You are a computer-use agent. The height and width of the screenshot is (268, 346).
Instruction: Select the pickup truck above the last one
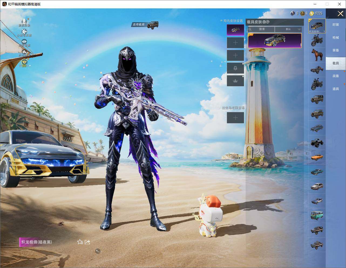(x=317, y=230)
